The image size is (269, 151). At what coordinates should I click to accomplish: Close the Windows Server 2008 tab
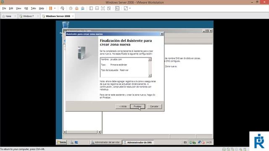[73, 16]
